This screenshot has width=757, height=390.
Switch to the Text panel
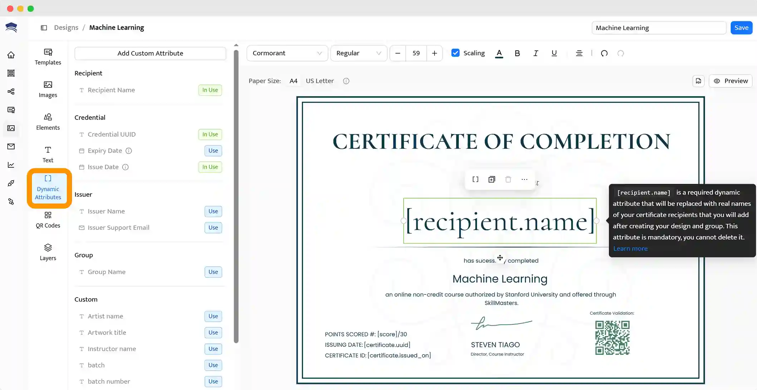point(48,154)
